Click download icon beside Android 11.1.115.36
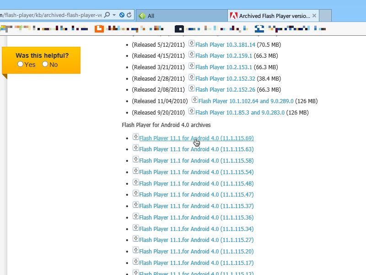Image resolution: width=366 pixels, height=275 pixels. [136, 216]
